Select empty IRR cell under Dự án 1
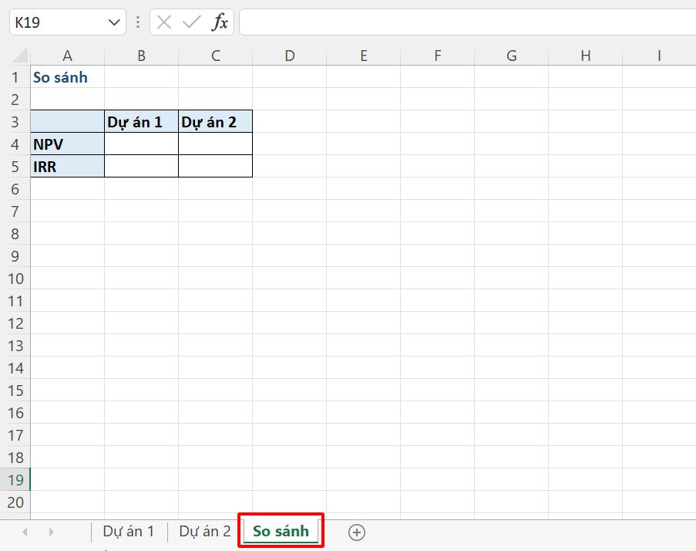 141,167
